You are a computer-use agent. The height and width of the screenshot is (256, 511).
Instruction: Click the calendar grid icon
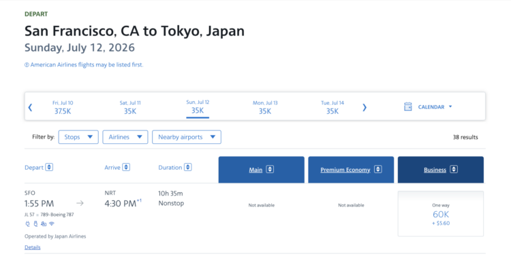pyautogui.click(x=407, y=107)
